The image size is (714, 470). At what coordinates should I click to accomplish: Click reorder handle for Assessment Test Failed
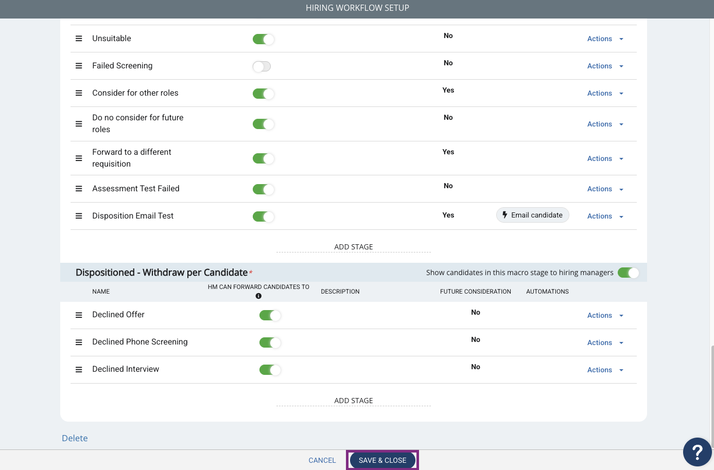79,189
